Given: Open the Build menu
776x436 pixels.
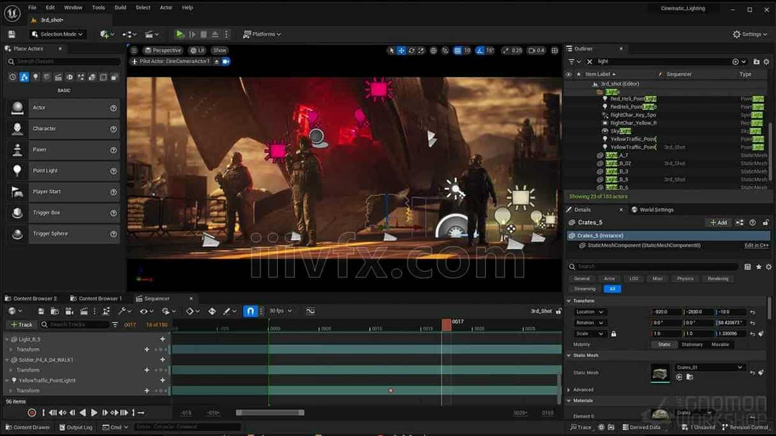Looking at the screenshot, I should [120, 8].
